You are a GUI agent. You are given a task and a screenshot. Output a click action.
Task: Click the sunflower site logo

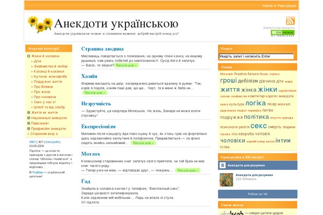click(x=40, y=24)
